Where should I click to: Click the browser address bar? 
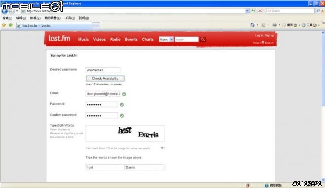tap(133, 11)
